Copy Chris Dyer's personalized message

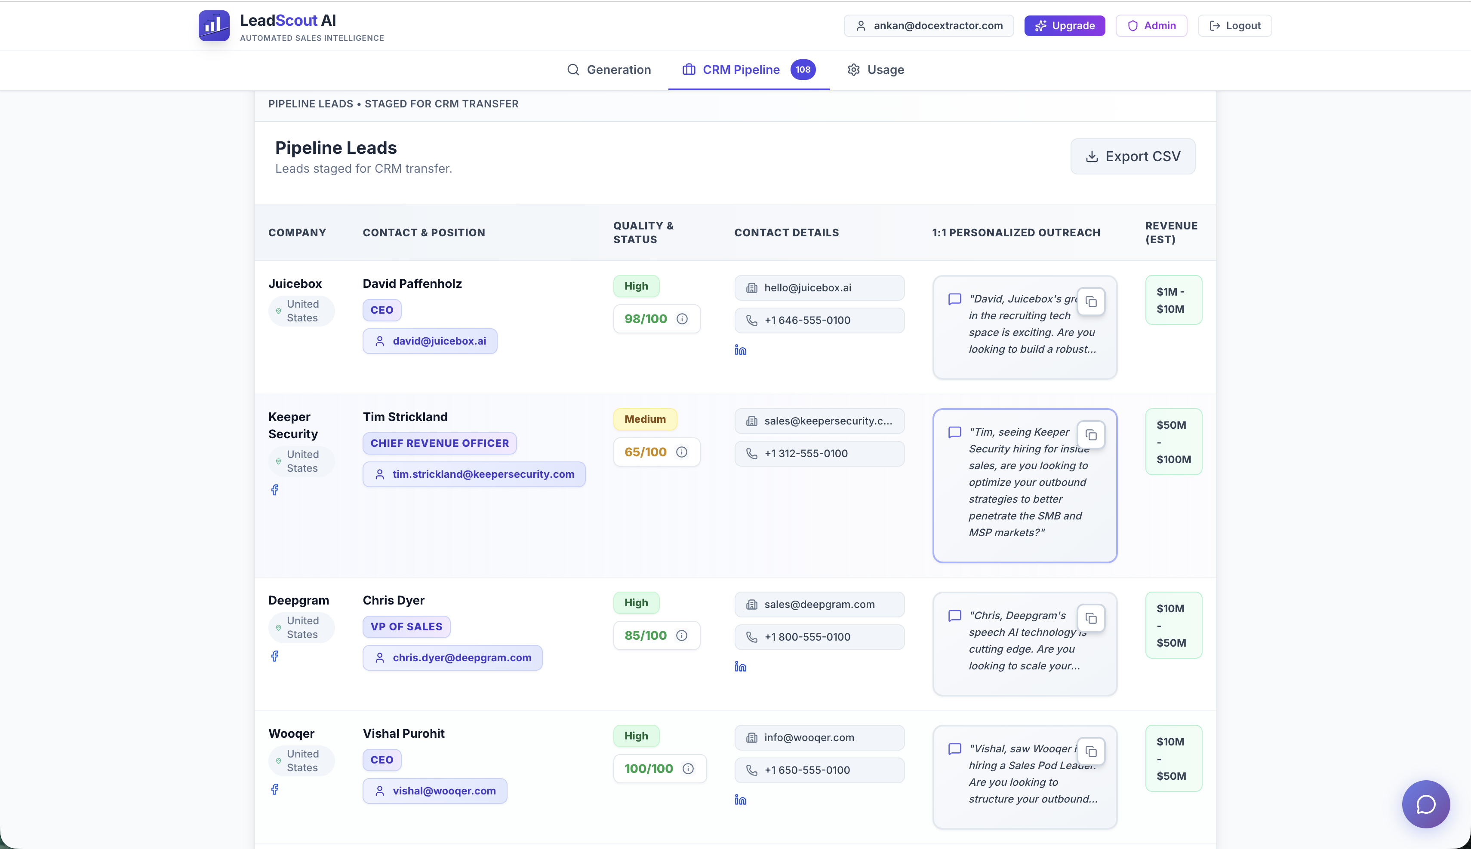(x=1091, y=618)
